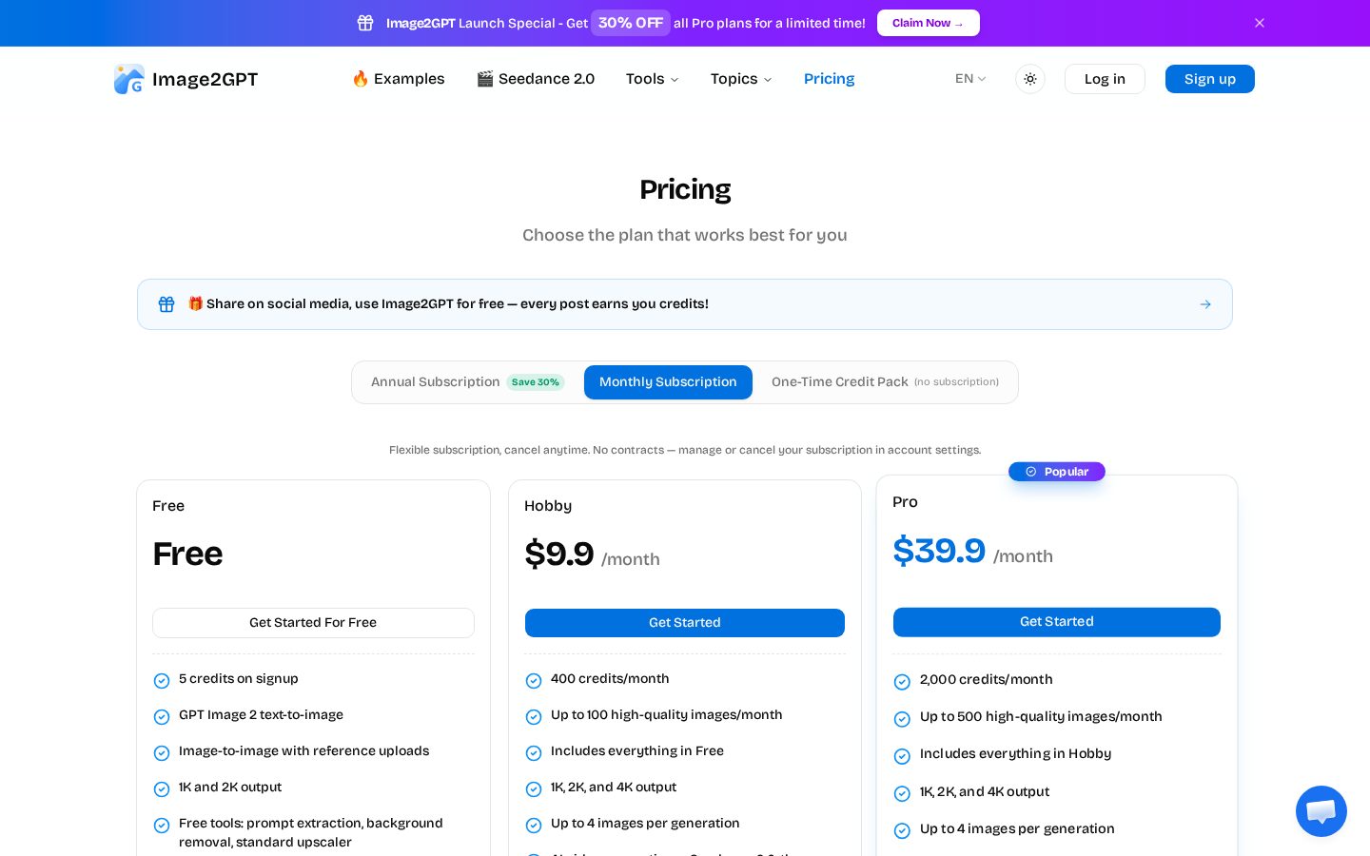Open the EN language selector
Viewport: 1370px width, 856px height.
click(970, 79)
